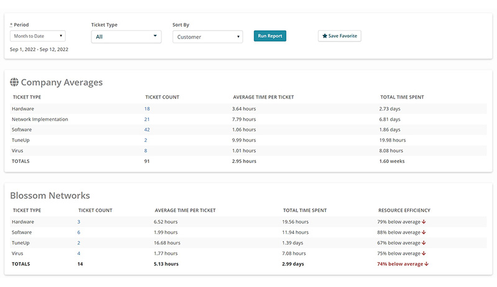Click the 1.60 weeks total time value
Viewport: 497px width, 287px height.
[x=392, y=161]
